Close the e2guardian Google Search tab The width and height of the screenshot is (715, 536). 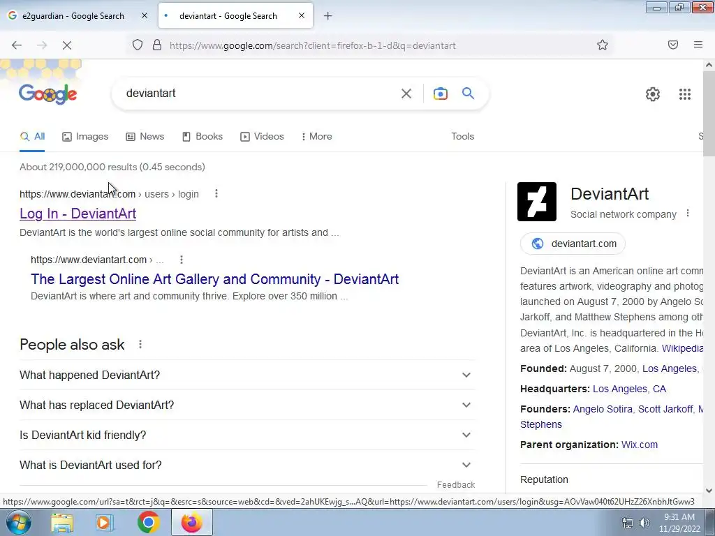[145, 15]
